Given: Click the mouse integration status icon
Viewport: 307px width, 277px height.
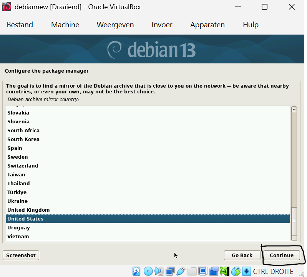Looking at the screenshot, I should (236, 271).
